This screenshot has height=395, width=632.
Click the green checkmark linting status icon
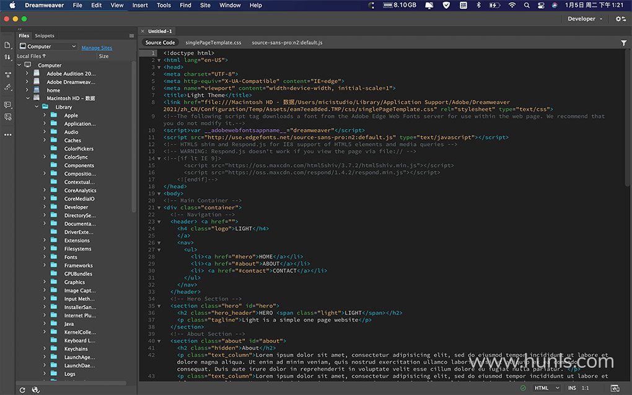click(x=524, y=388)
